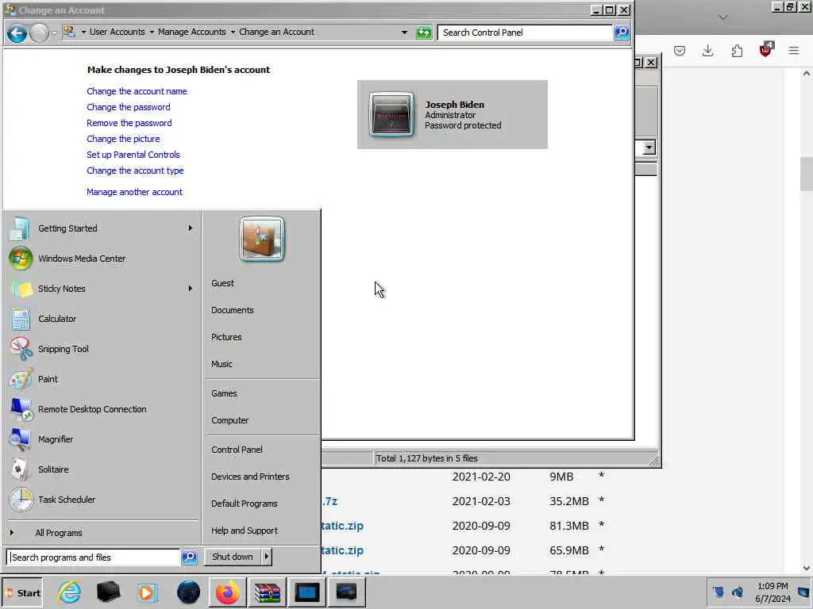Screen dimensions: 813x609
Task: Switch to WinRAR on the taskbar
Action: click(x=267, y=592)
